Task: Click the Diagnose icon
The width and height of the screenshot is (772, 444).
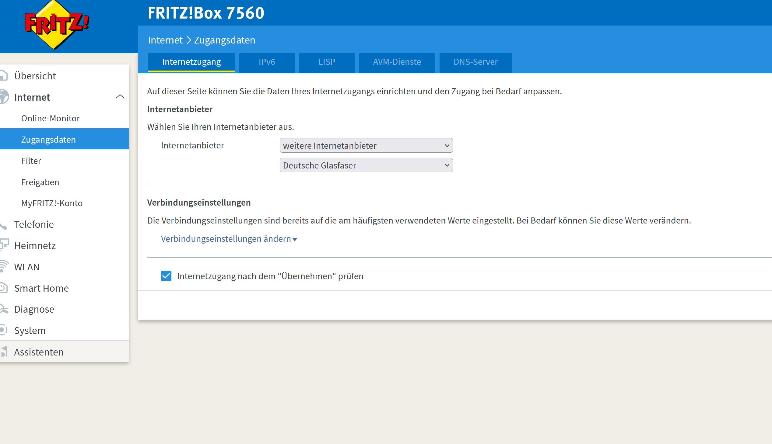Action: tap(4, 309)
